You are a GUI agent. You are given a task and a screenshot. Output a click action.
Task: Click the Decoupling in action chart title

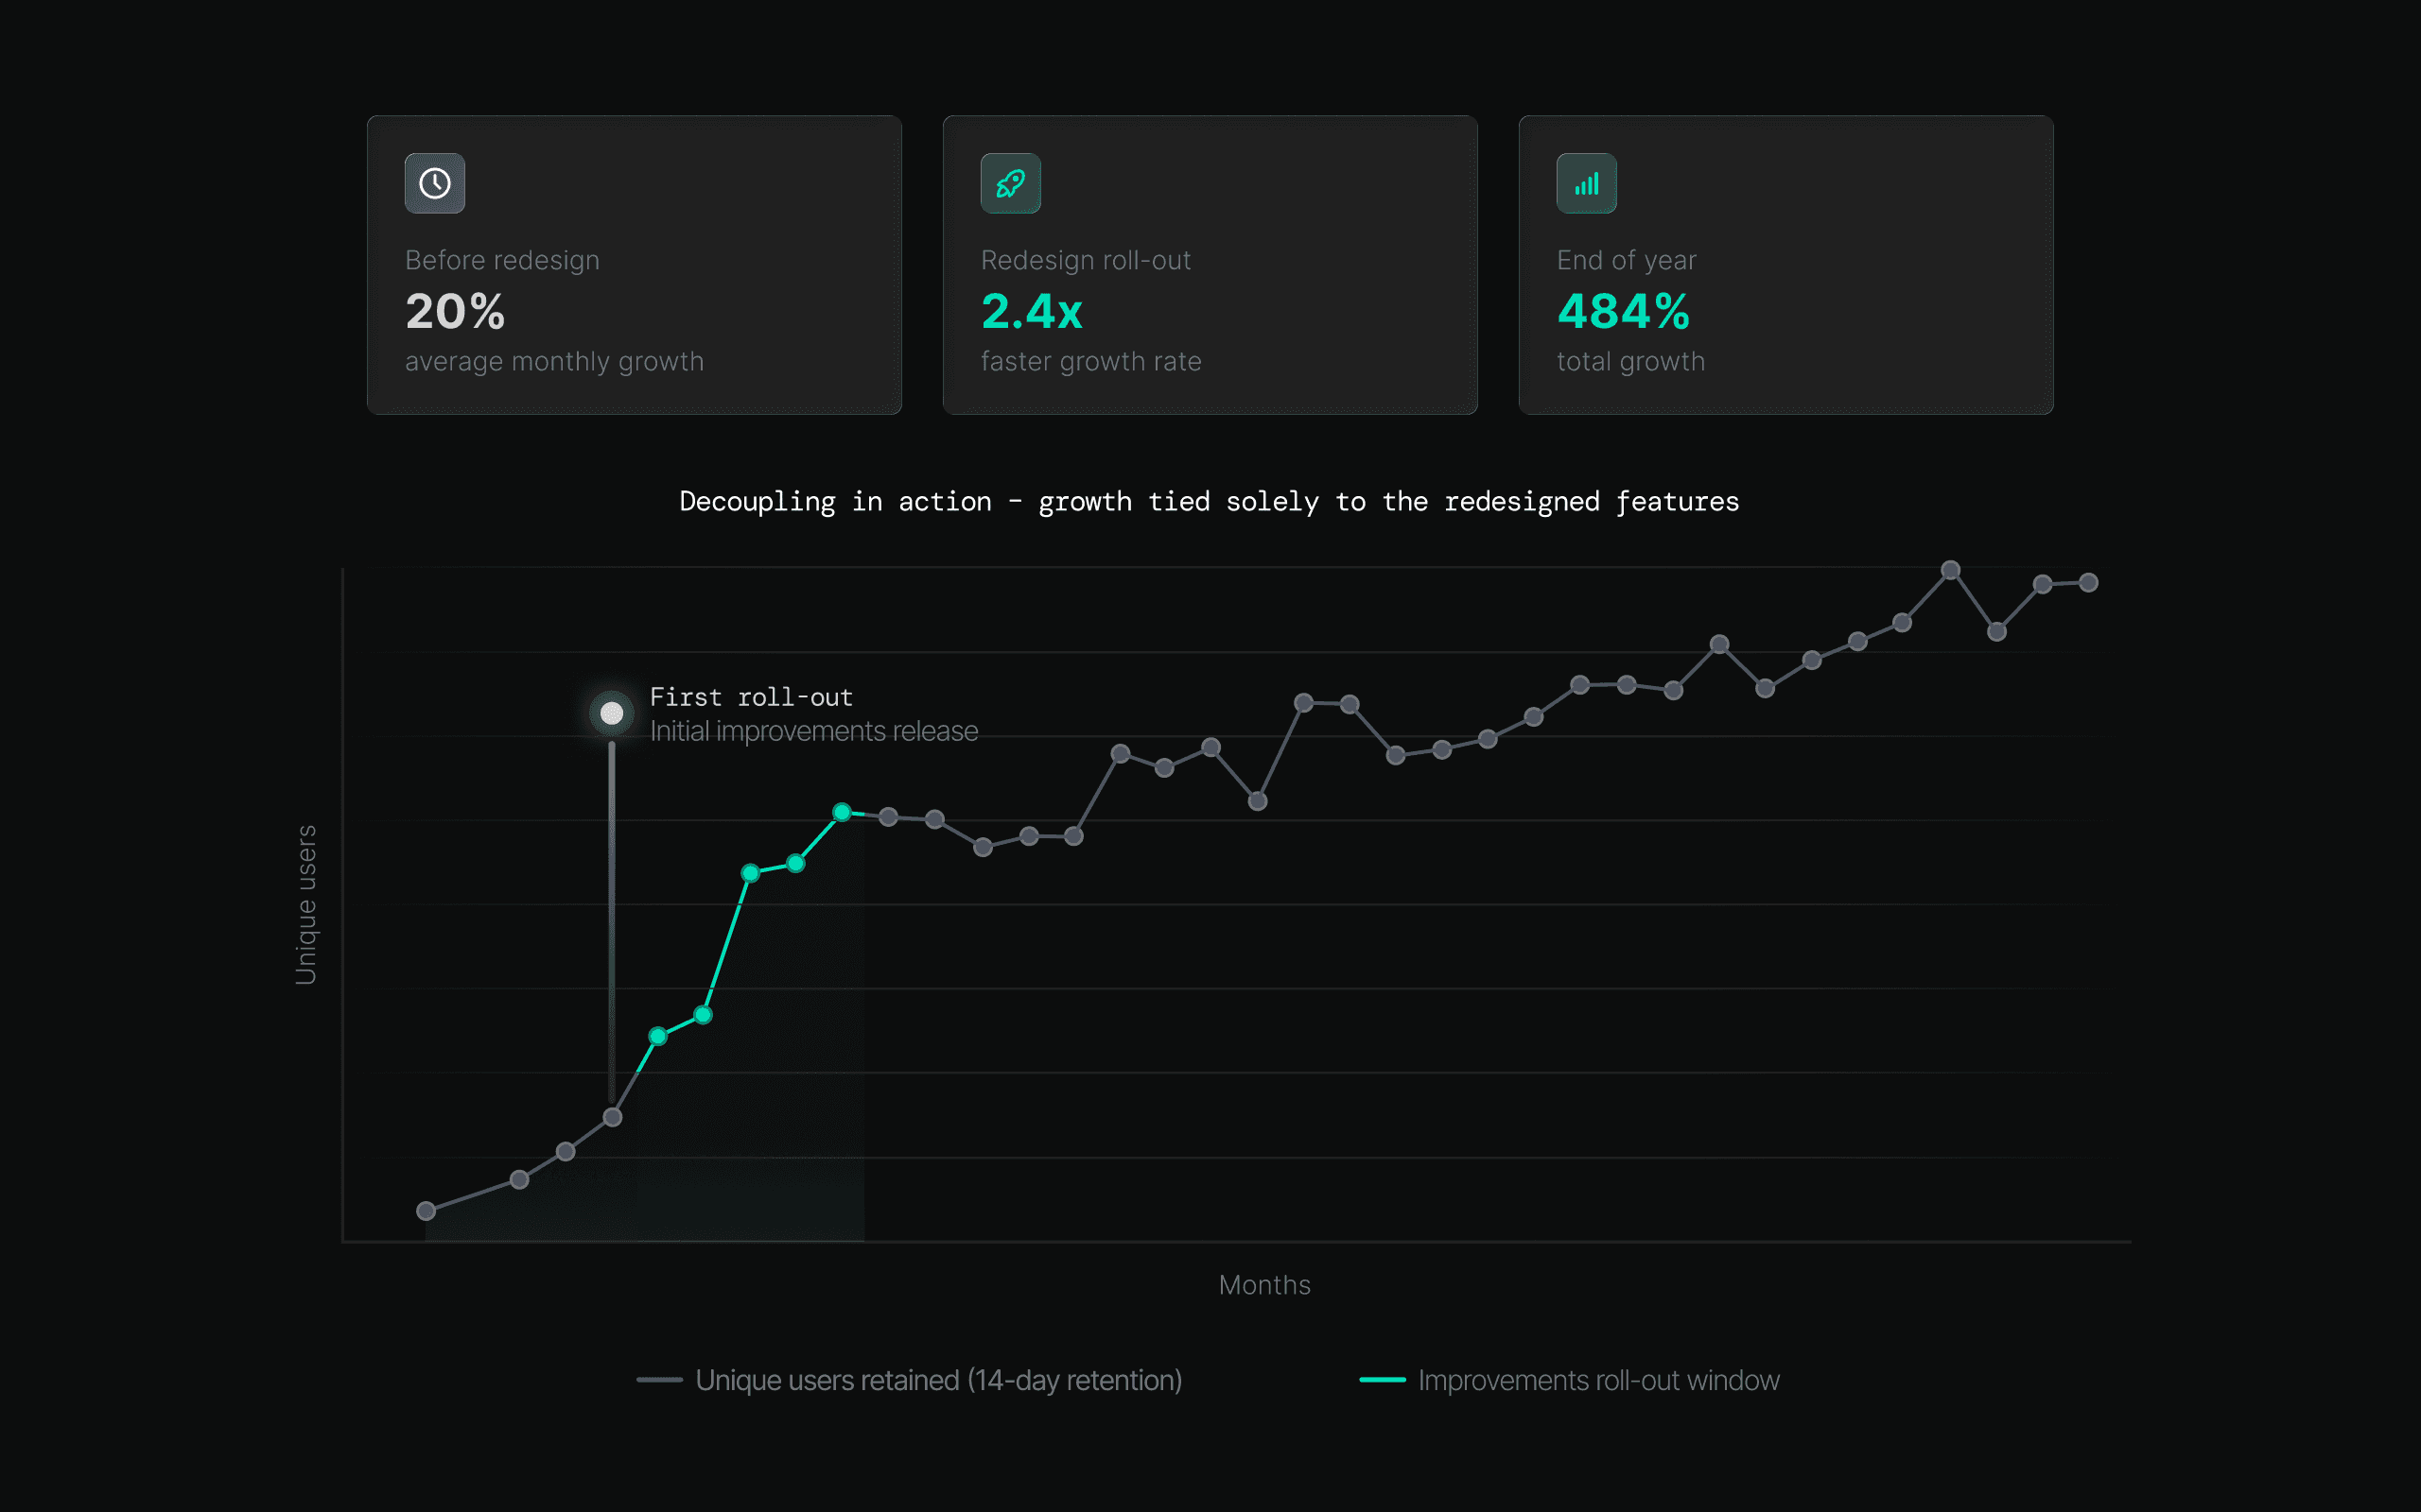(1209, 502)
